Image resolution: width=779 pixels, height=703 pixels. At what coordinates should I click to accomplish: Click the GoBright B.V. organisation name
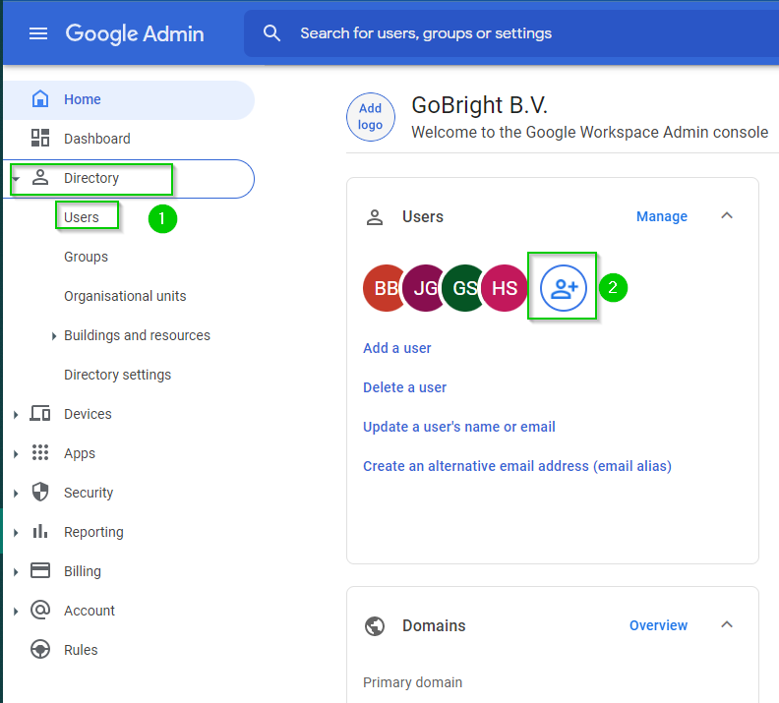tap(479, 105)
